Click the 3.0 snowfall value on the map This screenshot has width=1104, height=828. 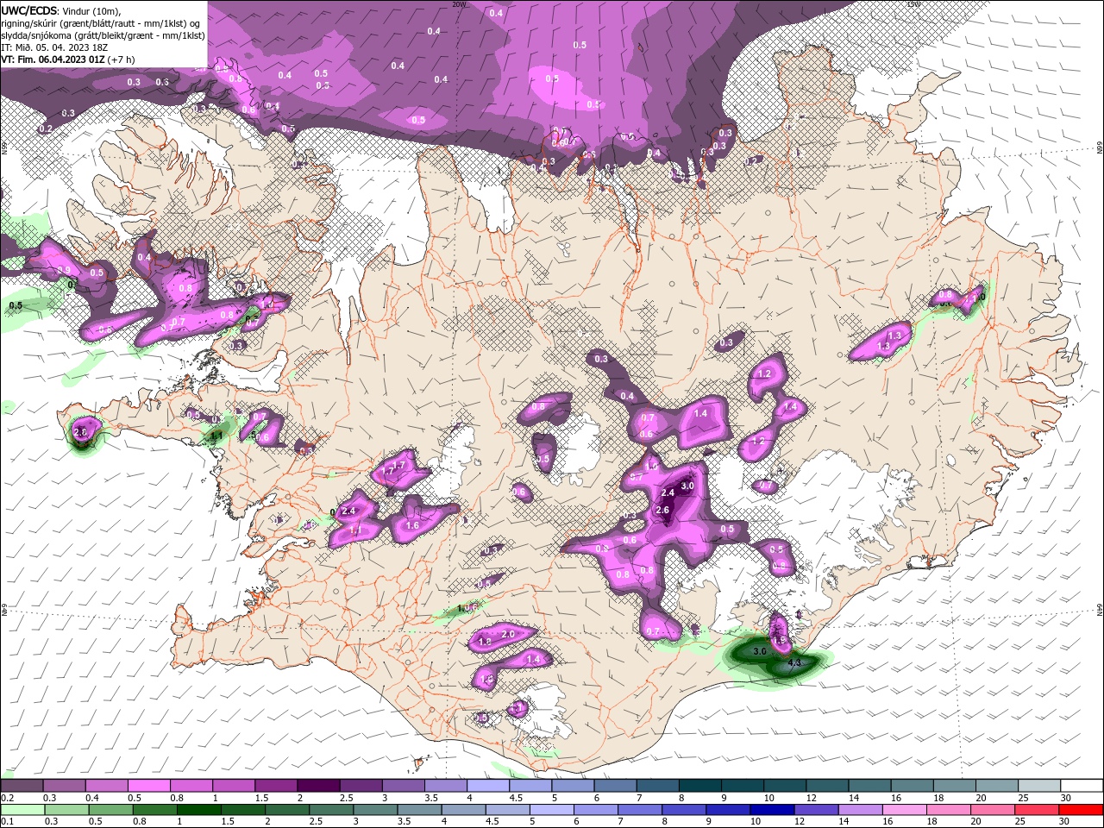(x=687, y=486)
